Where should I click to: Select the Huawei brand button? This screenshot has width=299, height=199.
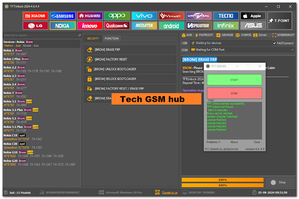tap(90, 16)
